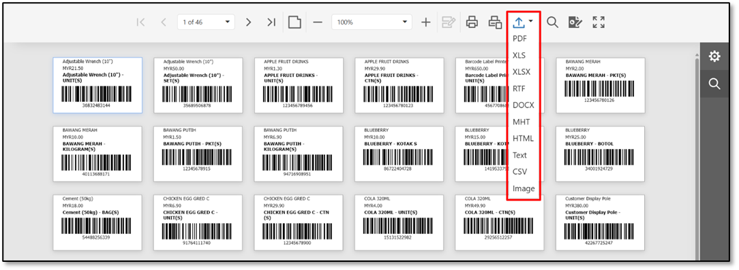This screenshot has height=270, width=739.
Task: Select COLA 320ML UNIT(S) label
Action: click(399, 222)
